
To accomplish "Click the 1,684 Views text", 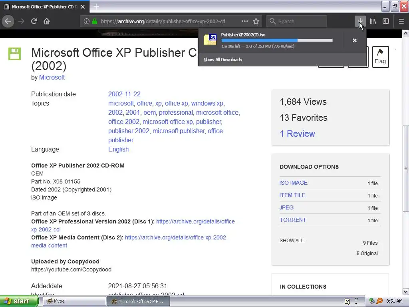I will pyautogui.click(x=303, y=102).
